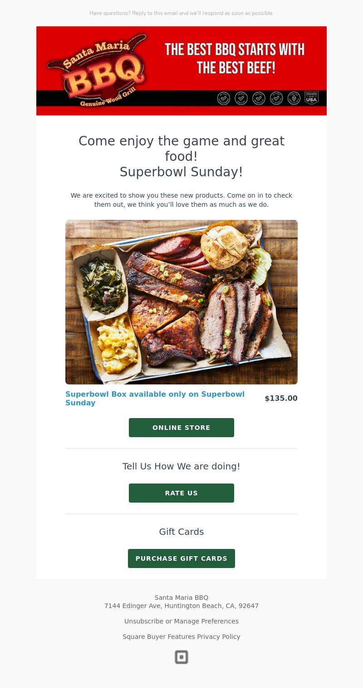Click the grain-leaf badge beside the USA shield
363x688 pixels.
(294, 98)
